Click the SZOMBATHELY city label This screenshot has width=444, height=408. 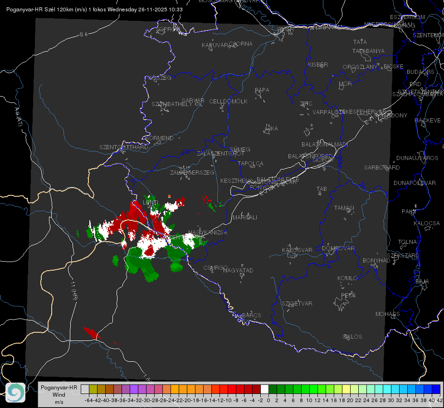tap(172, 104)
